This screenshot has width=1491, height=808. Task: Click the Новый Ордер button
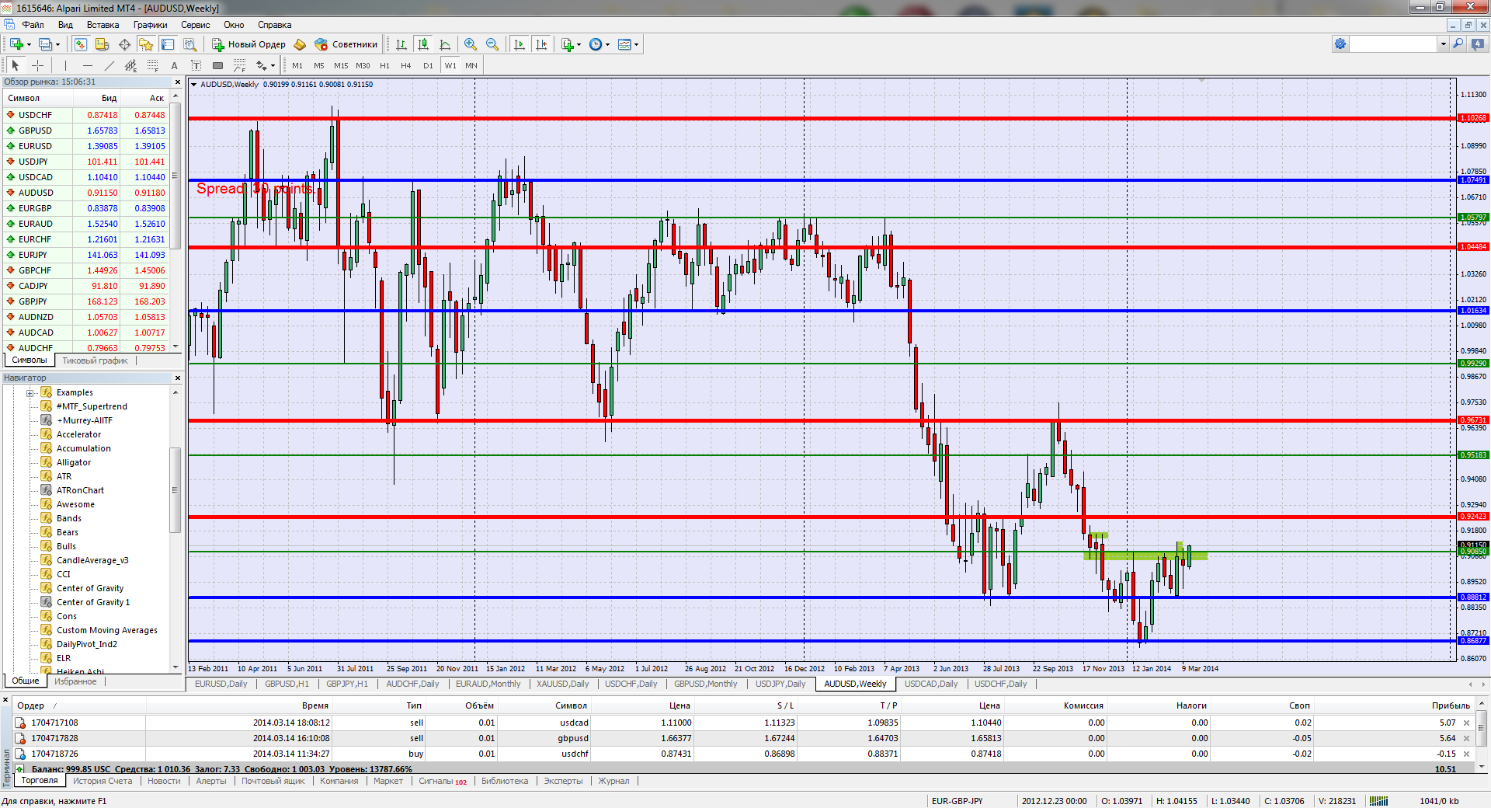point(248,44)
